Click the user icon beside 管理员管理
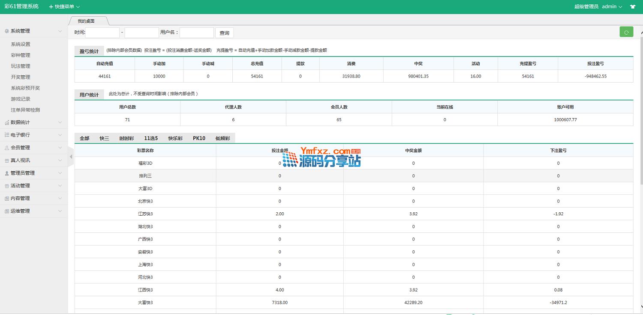The width and height of the screenshot is (643, 315). pos(6,173)
